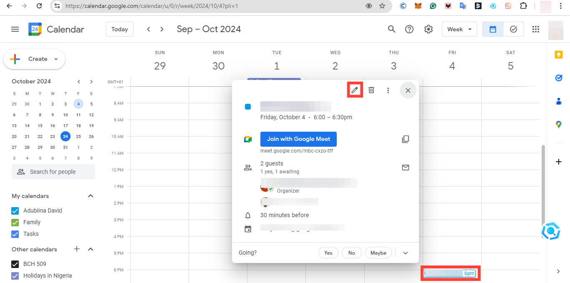Open the Help icon
This screenshot has width=570, height=283.
click(x=409, y=29)
